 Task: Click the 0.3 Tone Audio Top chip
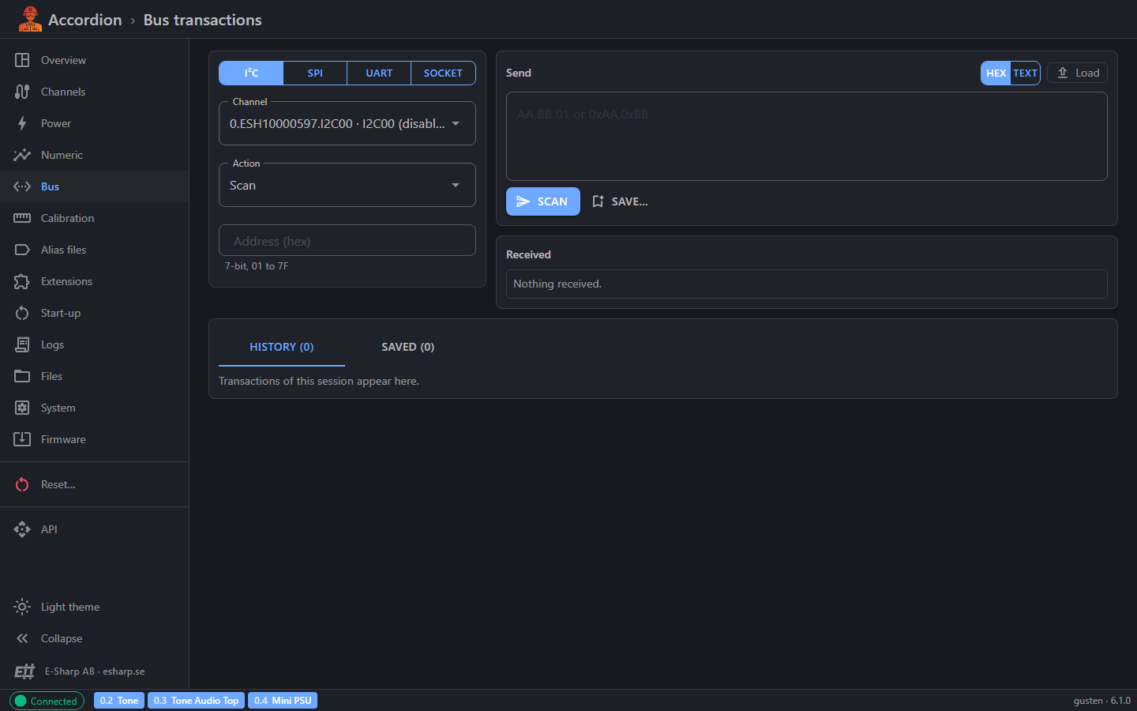[196, 701]
